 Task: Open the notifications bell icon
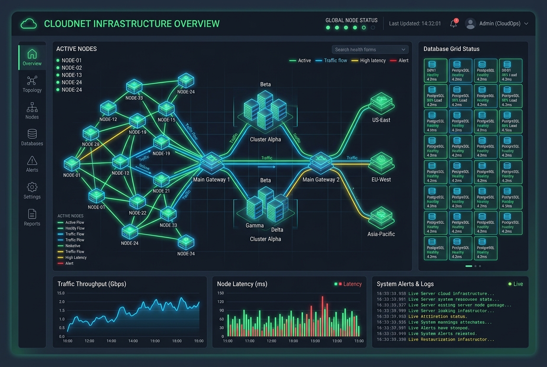[454, 24]
